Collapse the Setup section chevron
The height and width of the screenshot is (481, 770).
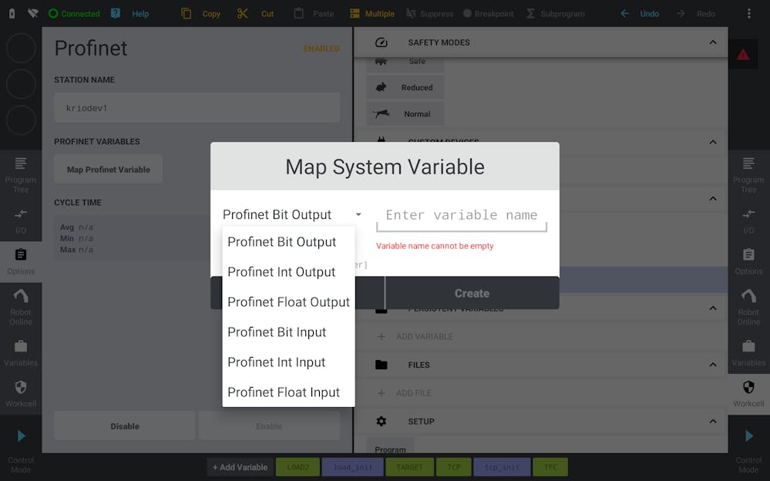713,422
